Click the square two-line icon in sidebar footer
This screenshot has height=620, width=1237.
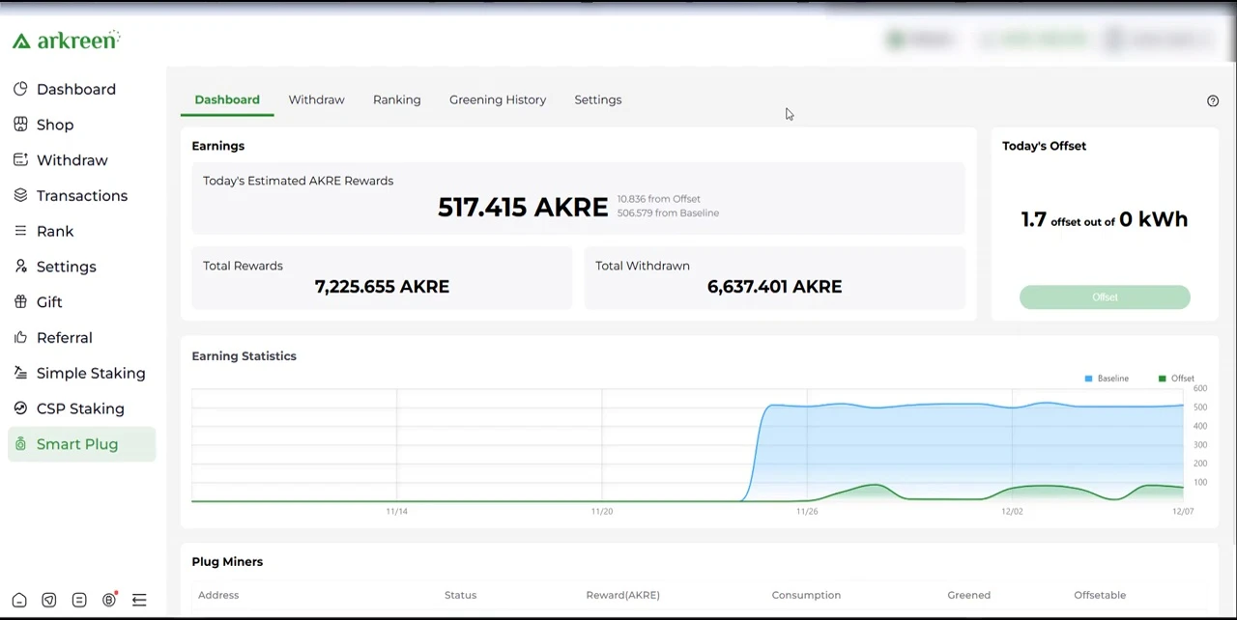click(x=79, y=600)
